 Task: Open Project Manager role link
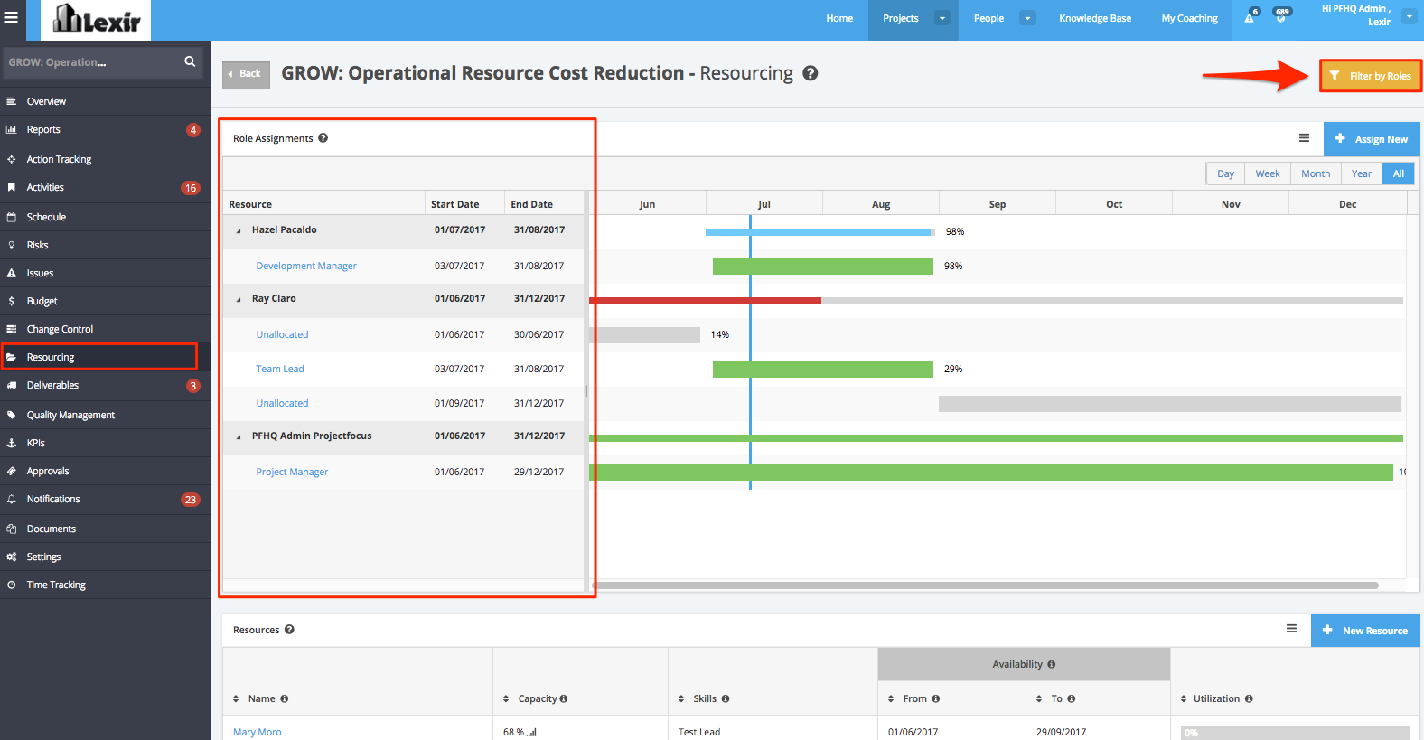point(292,472)
